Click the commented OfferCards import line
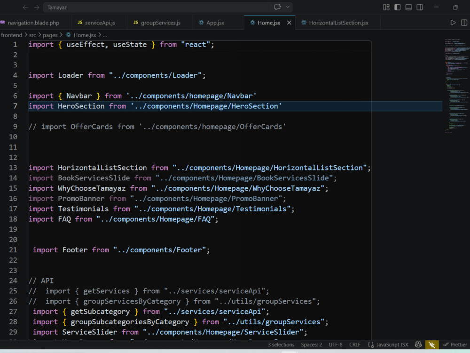The height and width of the screenshot is (353, 470). (157, 127)
